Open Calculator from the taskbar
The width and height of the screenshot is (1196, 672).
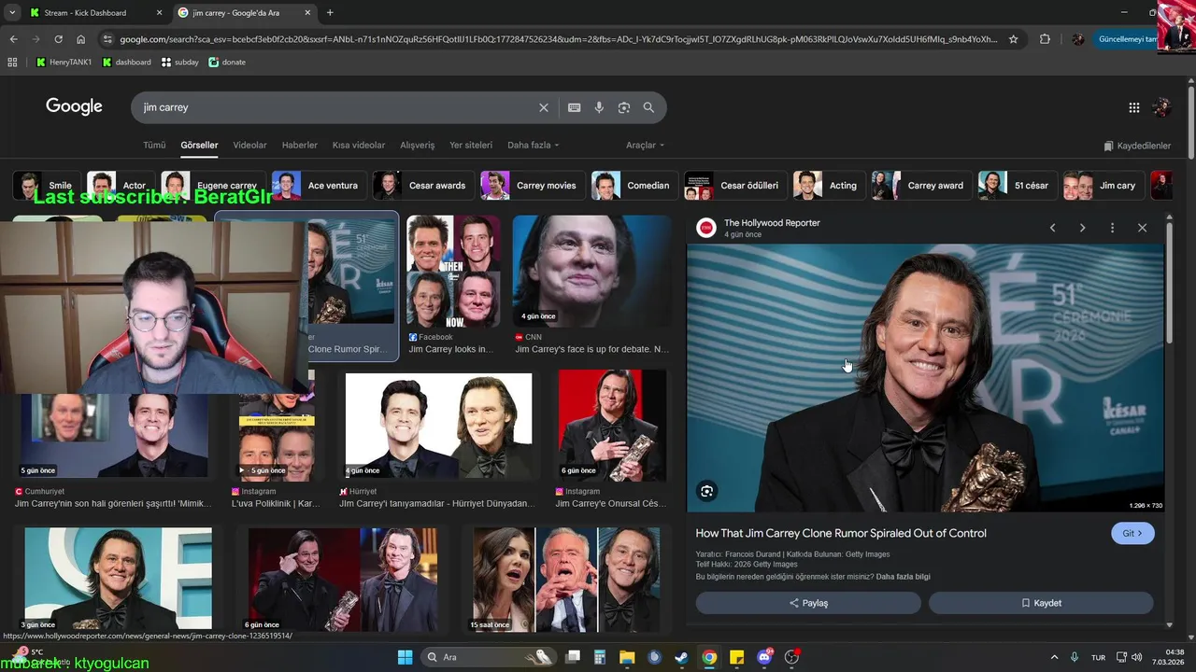point(600,657)
